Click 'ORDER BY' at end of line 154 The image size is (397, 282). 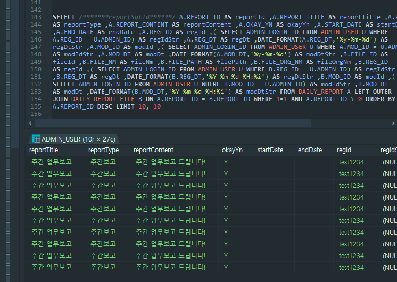[x=381, y=99]
